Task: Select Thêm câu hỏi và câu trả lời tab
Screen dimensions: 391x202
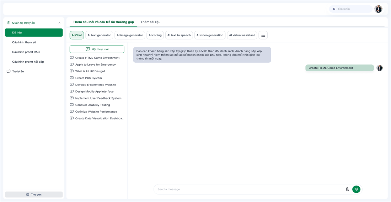Action: [103, 22]
